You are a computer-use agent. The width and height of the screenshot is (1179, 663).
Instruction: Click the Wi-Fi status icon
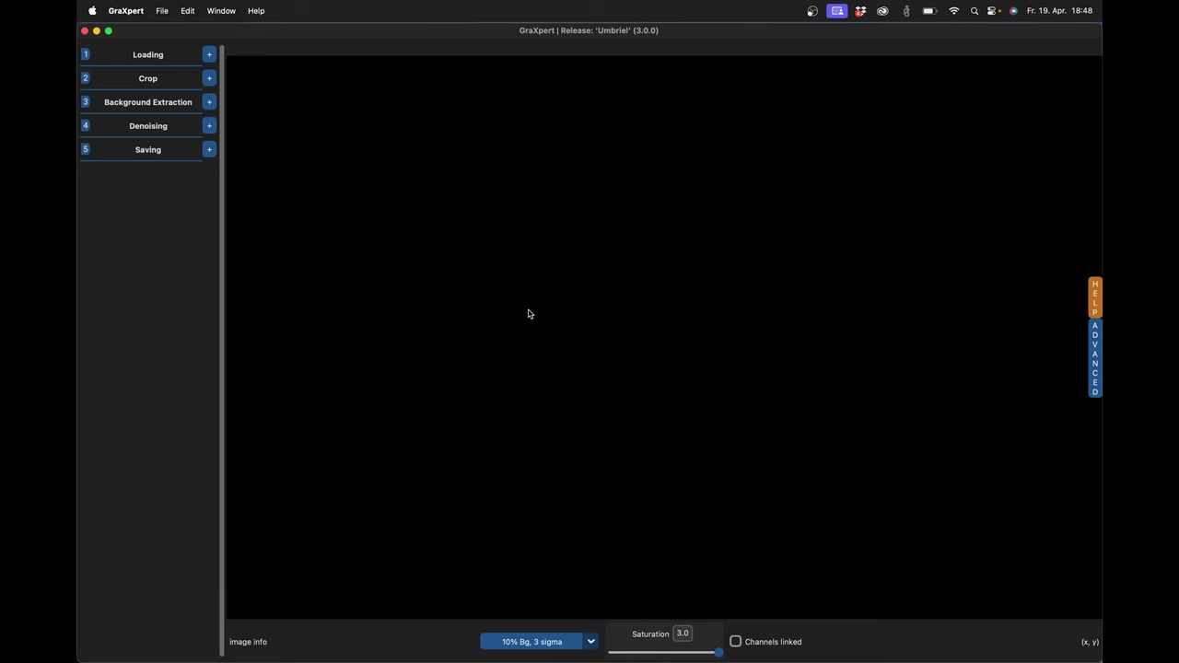click(953, 11)
